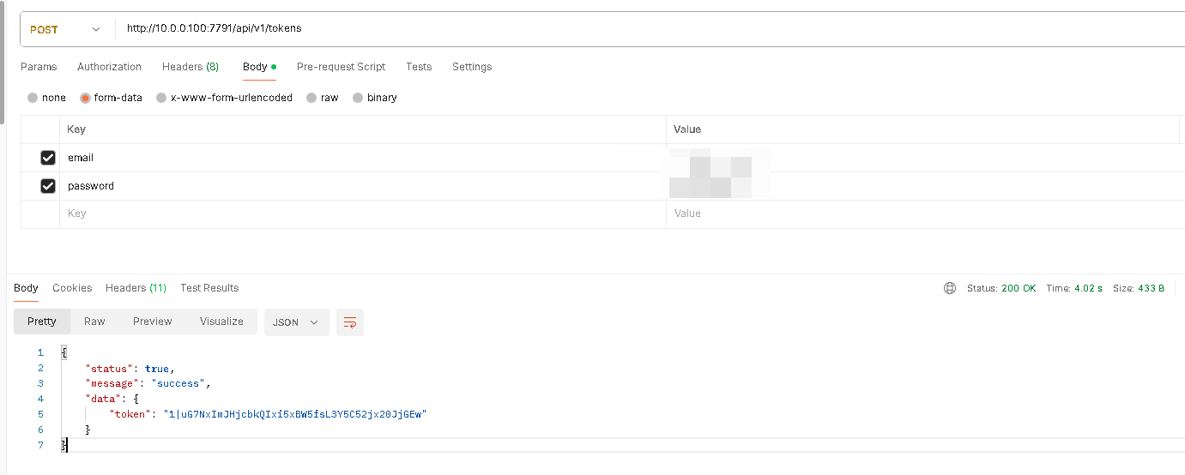Click the globe network icon
Image resolution: width=1185 pixels, height=475 pixels.
tap(949, 288)
